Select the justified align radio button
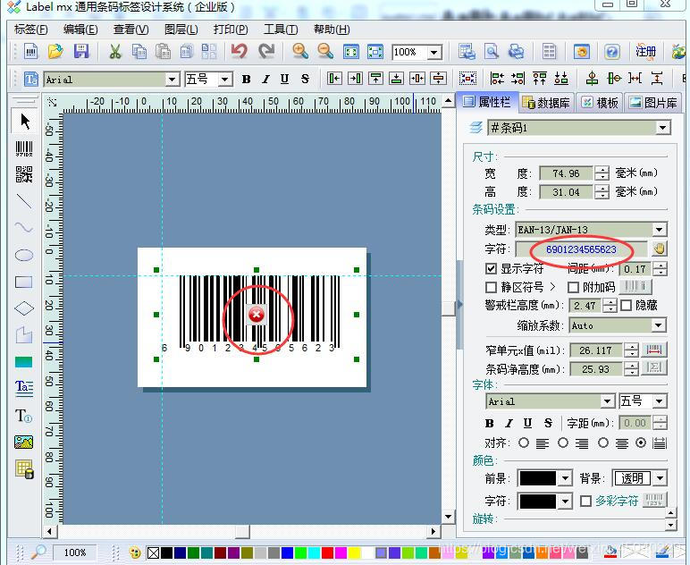Viewport: 690px width, 565px height. tap(641, 443)
